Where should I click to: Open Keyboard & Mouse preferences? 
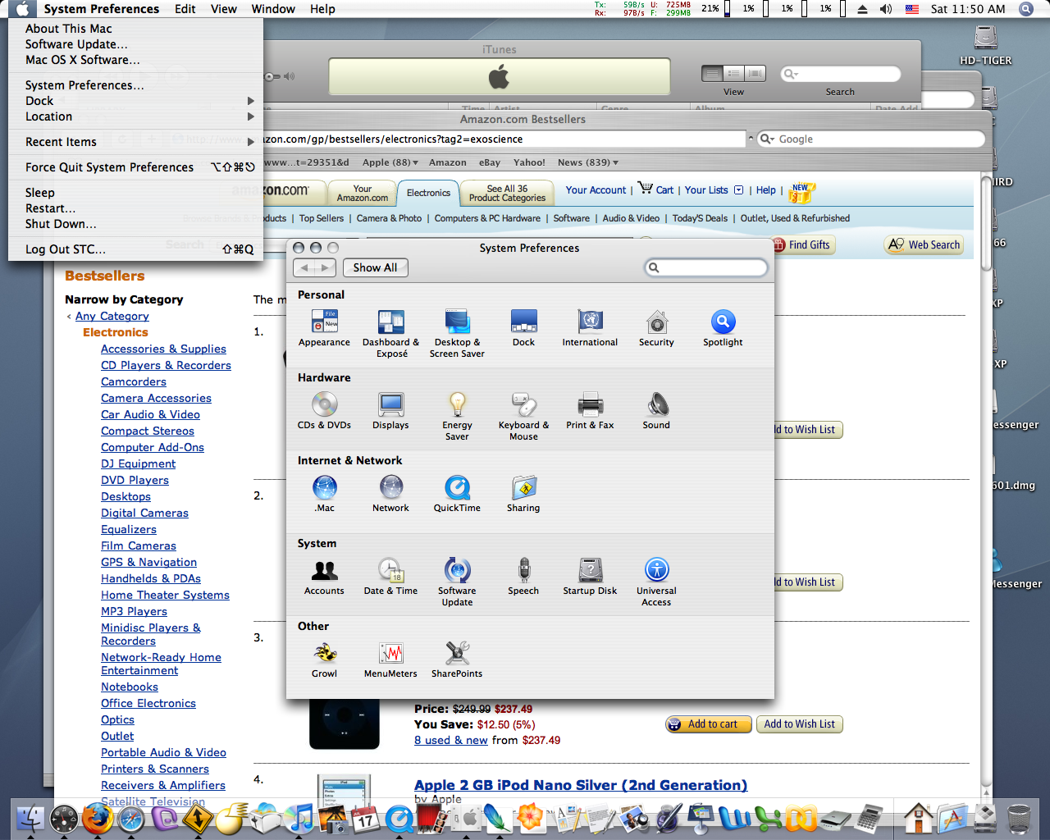523,416
